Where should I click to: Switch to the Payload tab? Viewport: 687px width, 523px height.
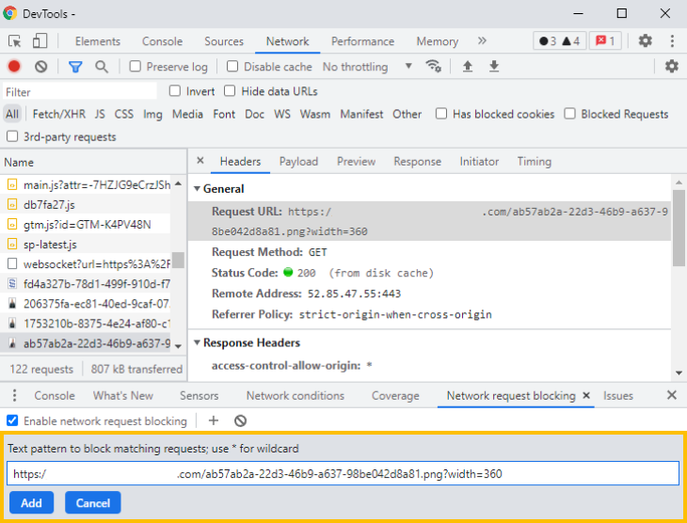tap(298, 162)
